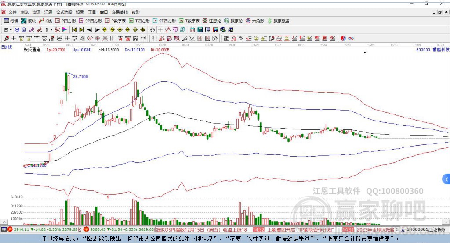Screen dimensions: 450x243
Task: Click the 日K线 chart label
Action: tap(7, 47)
